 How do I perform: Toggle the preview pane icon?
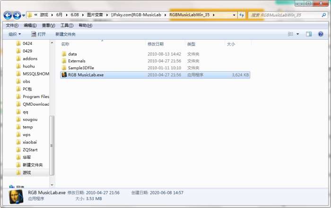tap(309, 34)
